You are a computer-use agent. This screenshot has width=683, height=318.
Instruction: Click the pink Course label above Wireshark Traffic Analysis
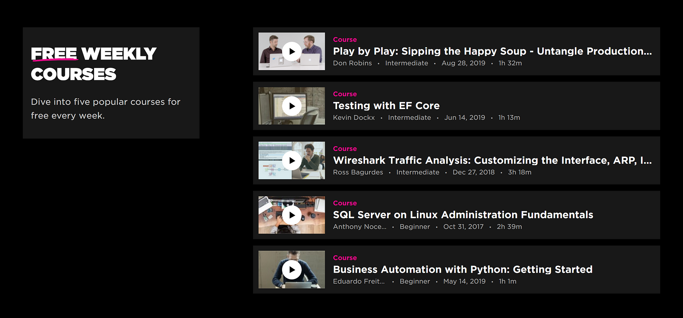click(x=345, y=148)
